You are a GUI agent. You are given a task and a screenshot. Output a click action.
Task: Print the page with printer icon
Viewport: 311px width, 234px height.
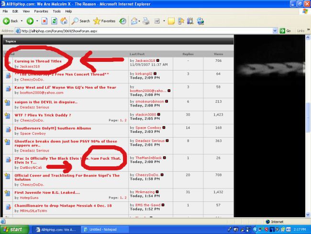pyautogui.click(x=146, y=21)
